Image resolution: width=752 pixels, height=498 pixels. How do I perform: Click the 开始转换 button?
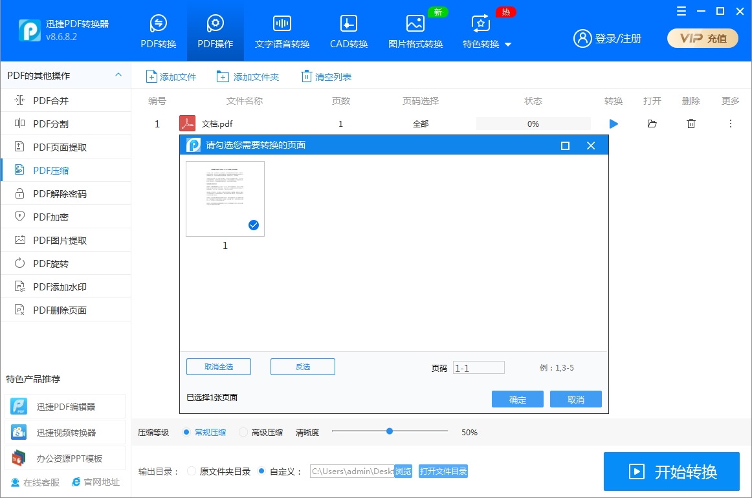tap(672, 471)
